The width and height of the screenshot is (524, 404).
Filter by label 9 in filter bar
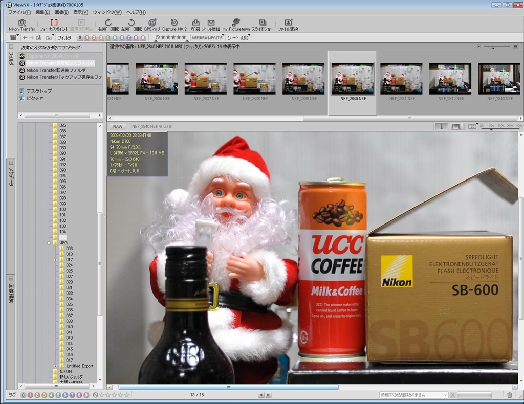(x=143, y=38)
